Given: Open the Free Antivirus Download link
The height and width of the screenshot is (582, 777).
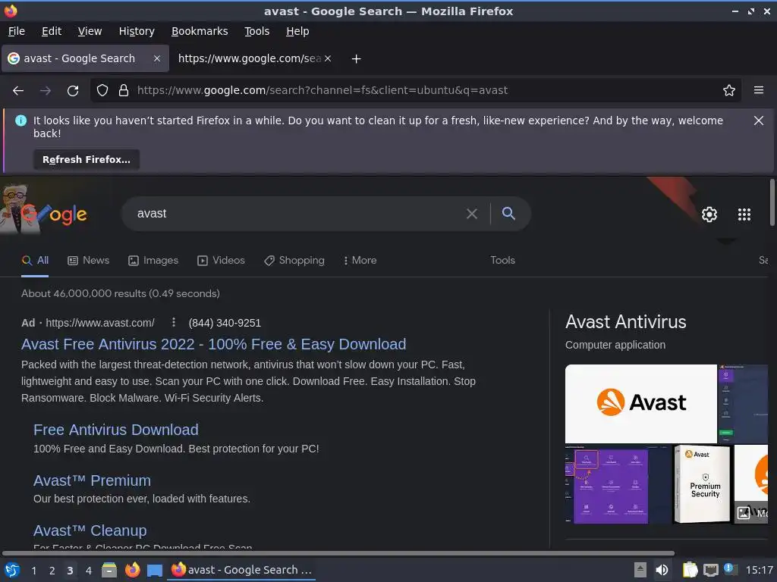Looking at the screenshot, I should (116, 430).
